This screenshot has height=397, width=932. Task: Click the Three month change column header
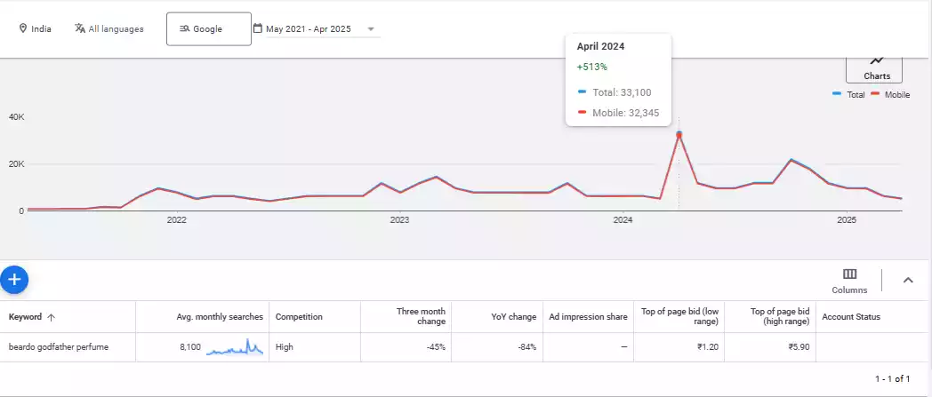421,317
